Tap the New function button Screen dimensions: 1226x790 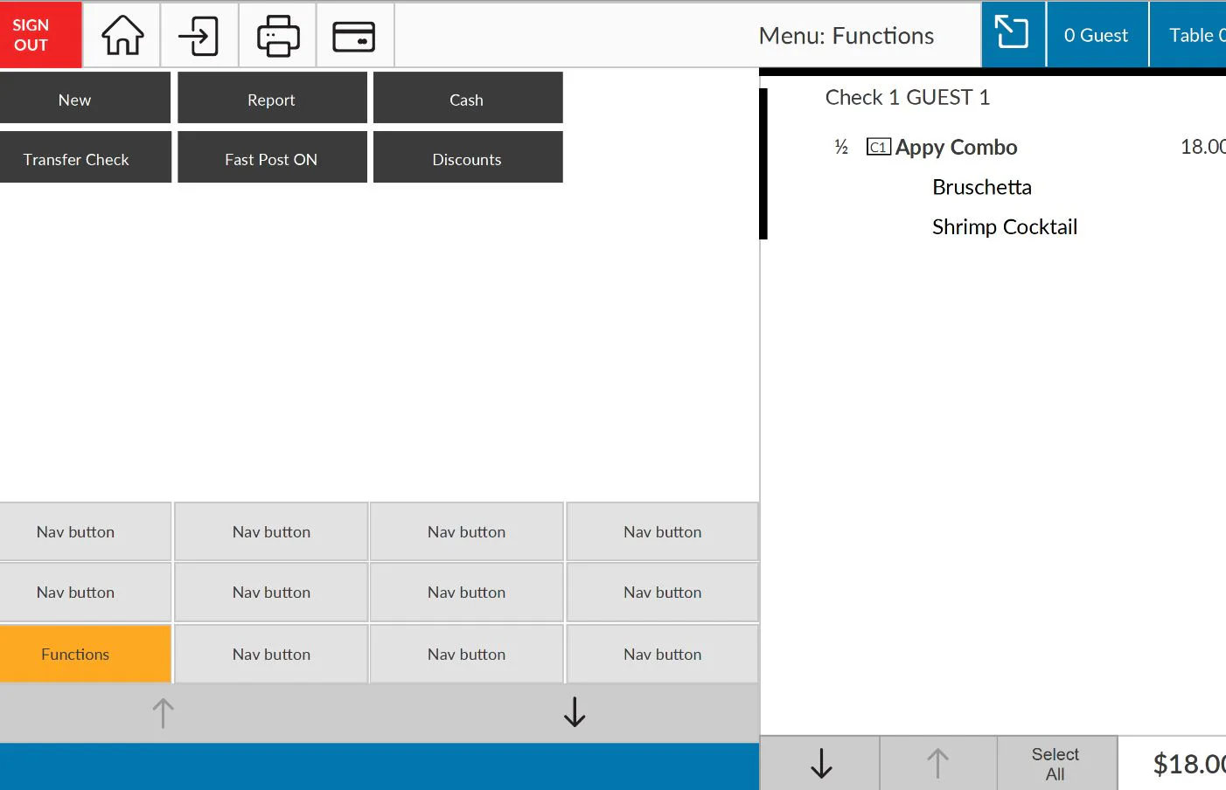[85, 98]
